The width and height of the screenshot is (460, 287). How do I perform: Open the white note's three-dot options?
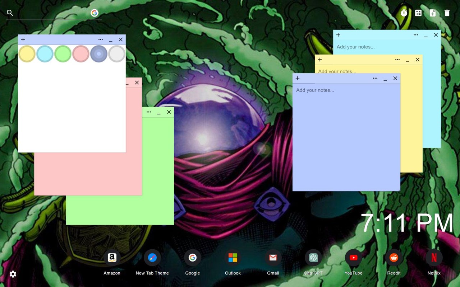point(101,39)
